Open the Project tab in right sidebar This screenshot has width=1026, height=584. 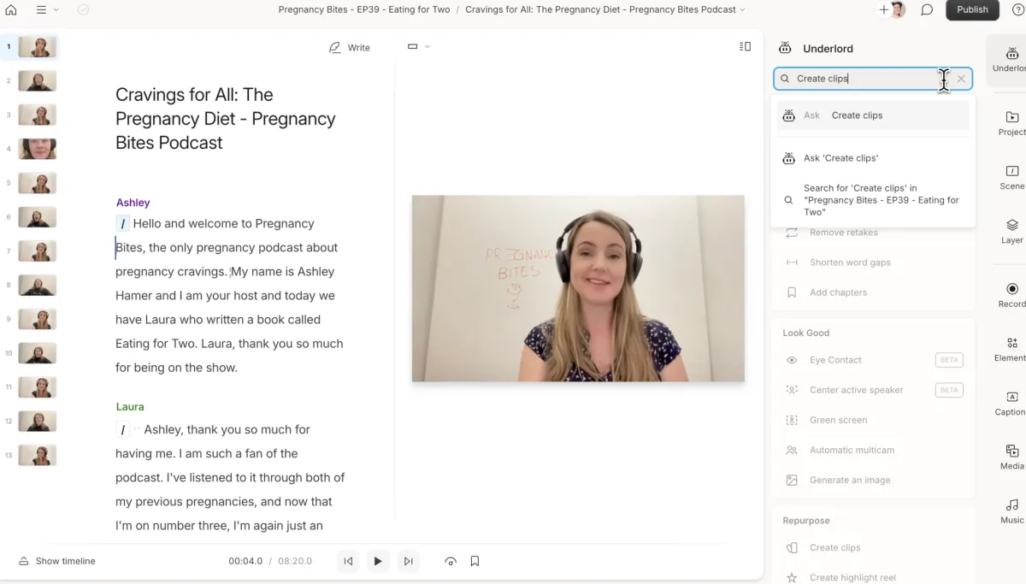click(x=1011, y=123)
